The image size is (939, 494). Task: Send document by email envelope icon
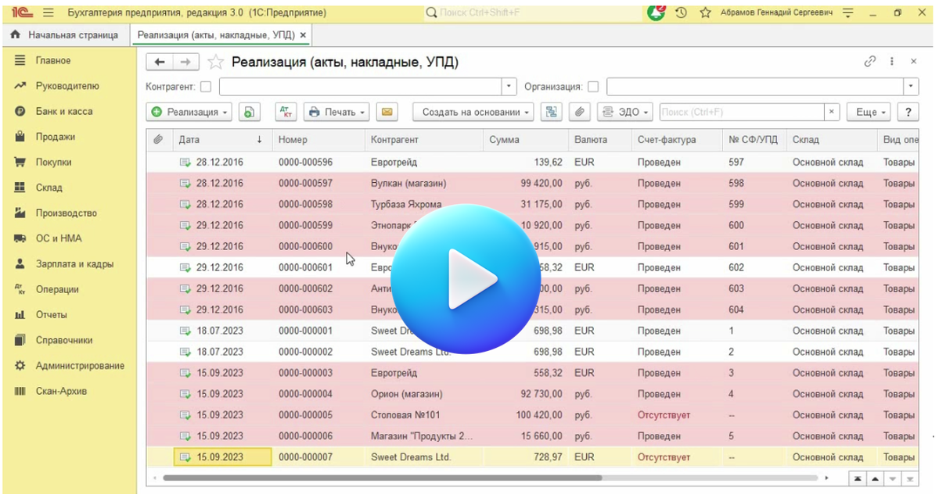point(387,112)
